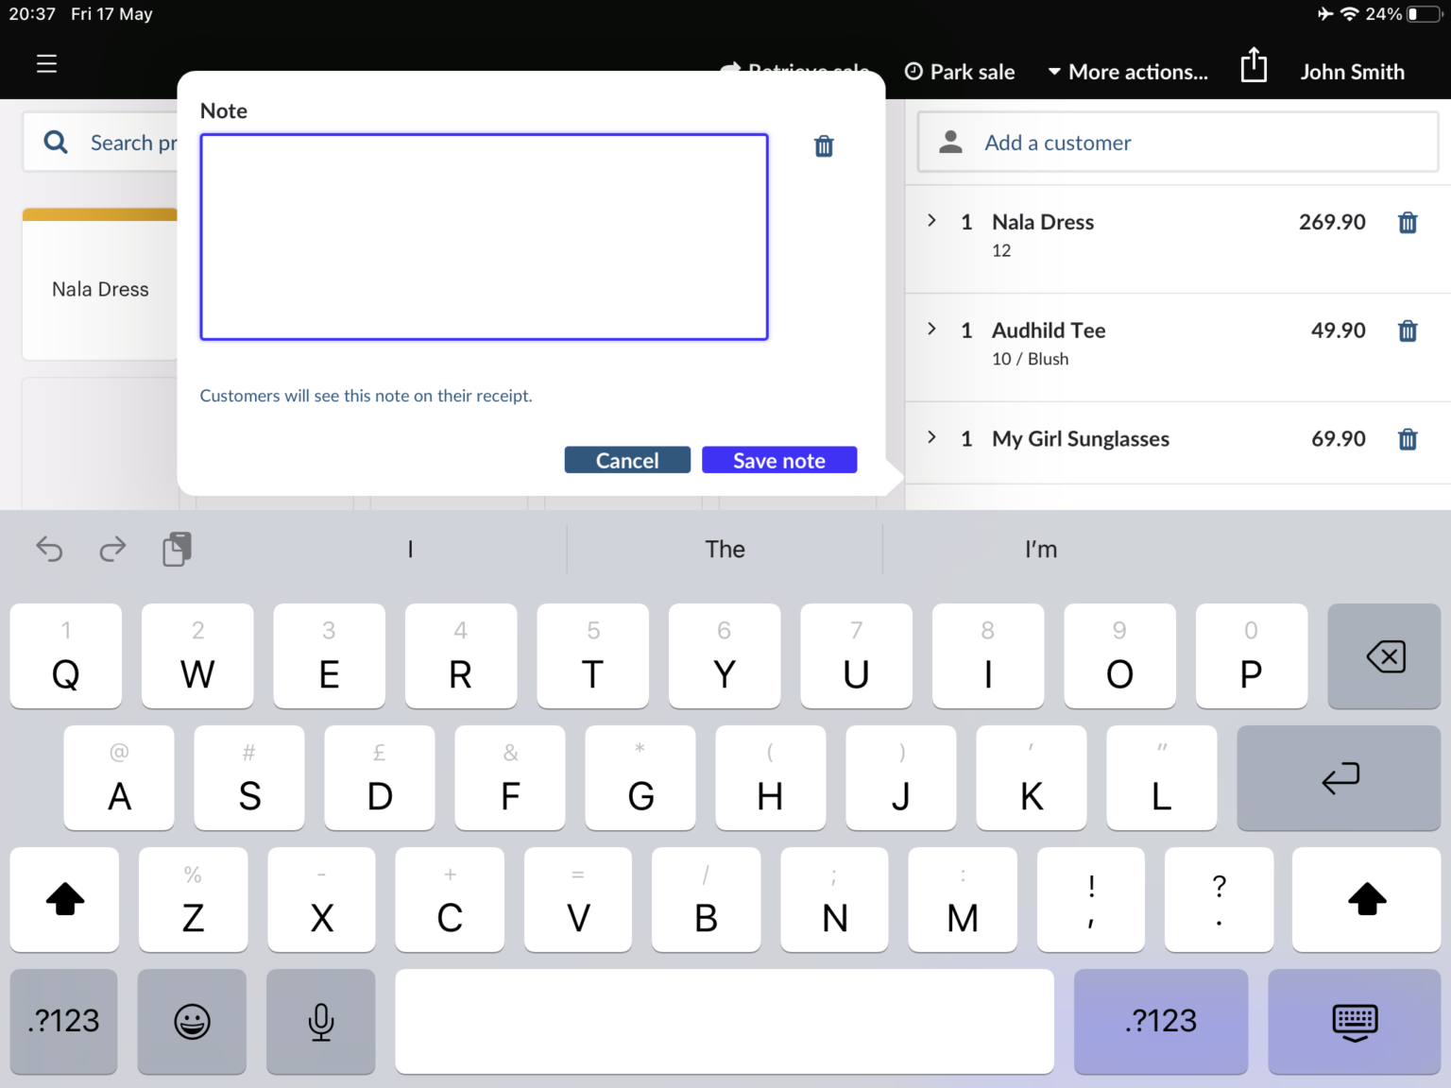Select Park sale in the top bar
Viewport: 1451px width, 1088px height.
[960, 71]
